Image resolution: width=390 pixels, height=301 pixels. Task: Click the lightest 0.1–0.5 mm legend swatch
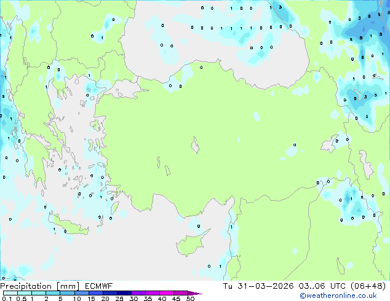click(10, 293)
